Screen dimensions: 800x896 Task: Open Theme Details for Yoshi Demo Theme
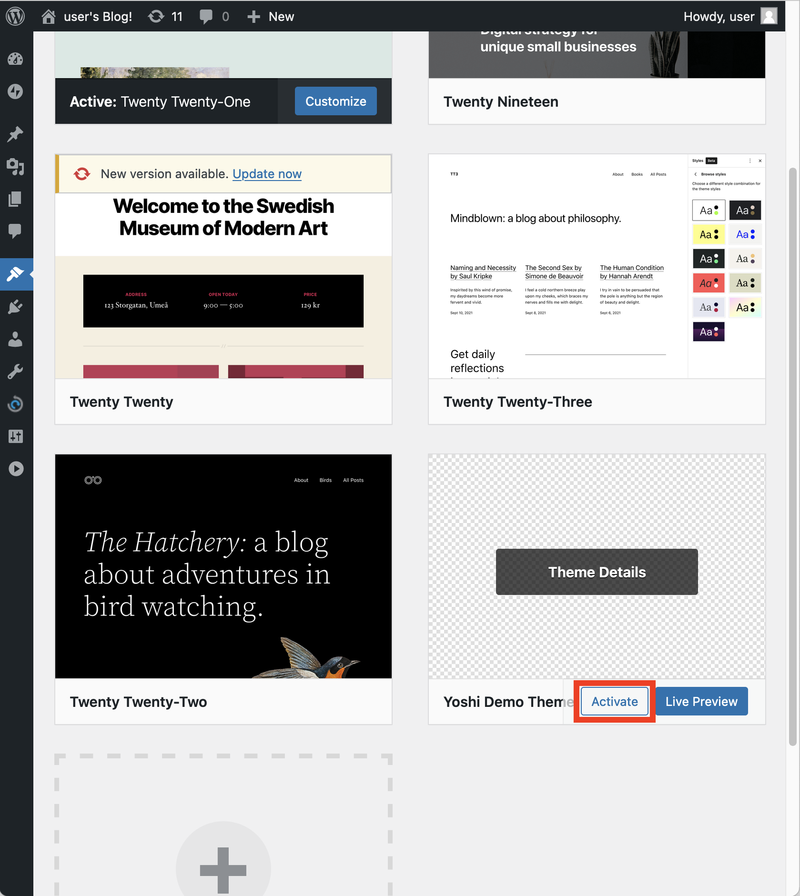597,572
